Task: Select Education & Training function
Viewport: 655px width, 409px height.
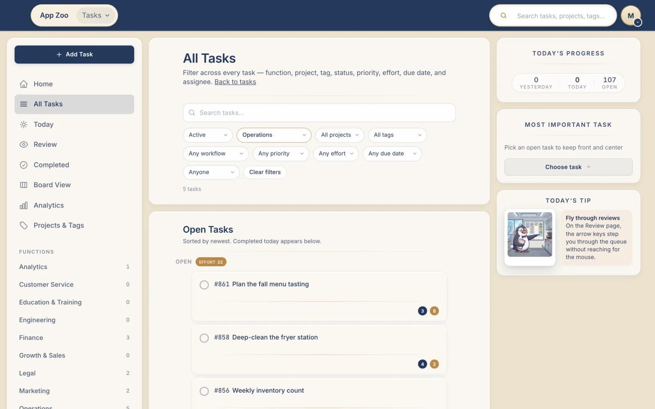Action: coord(74,302)
